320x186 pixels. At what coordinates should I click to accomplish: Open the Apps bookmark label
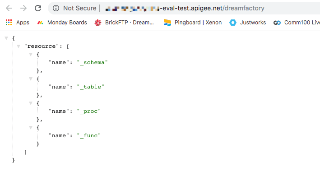pyautogui.click(x=23, y=23)
